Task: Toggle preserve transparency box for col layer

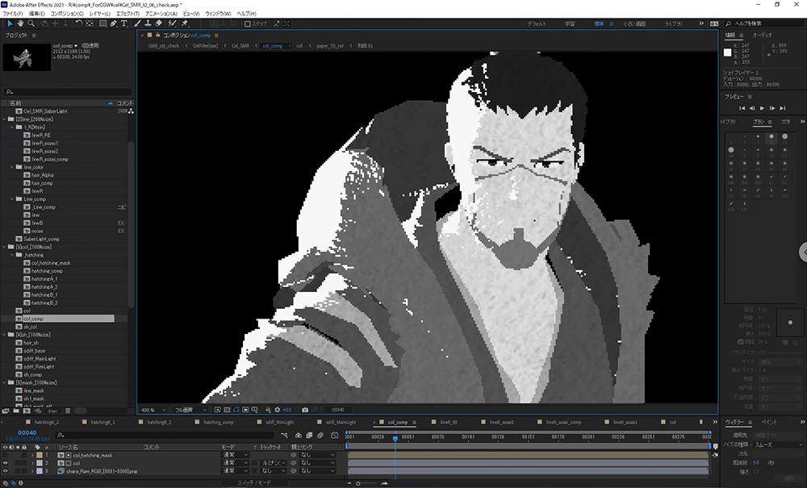Action: 254,463
